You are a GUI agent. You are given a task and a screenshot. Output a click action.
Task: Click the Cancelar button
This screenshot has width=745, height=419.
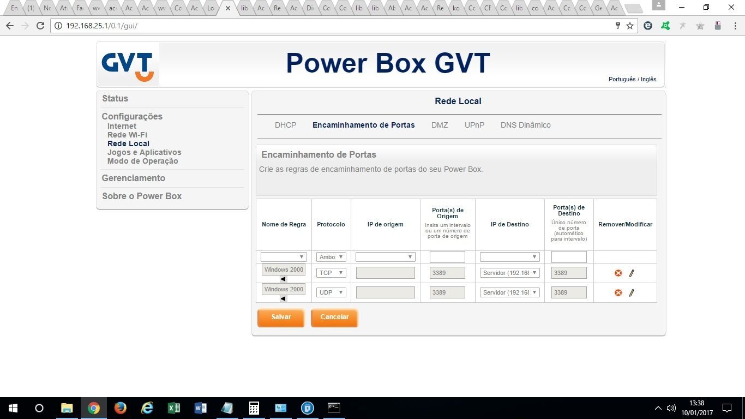tap(334, 318)
